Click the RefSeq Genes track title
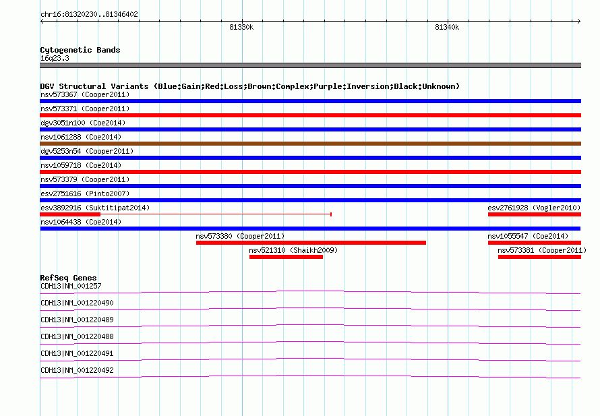The height and width of the screenshot is (416, 600). click(68, 278)
